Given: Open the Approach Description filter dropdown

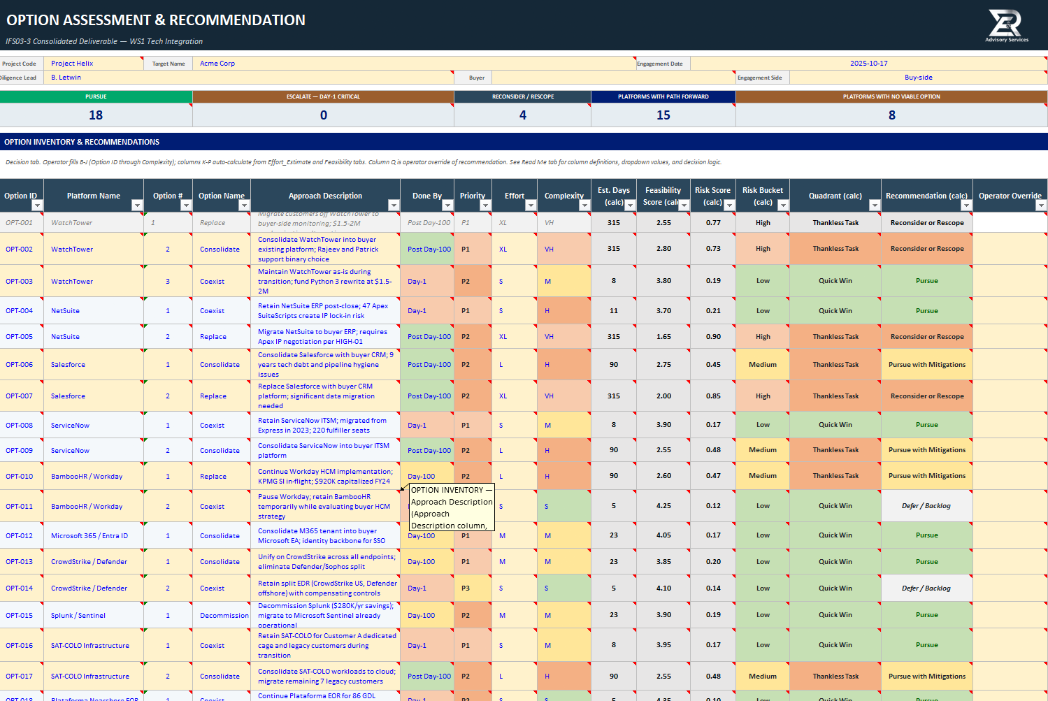Looking at the screenshot, I should point(394,205).
